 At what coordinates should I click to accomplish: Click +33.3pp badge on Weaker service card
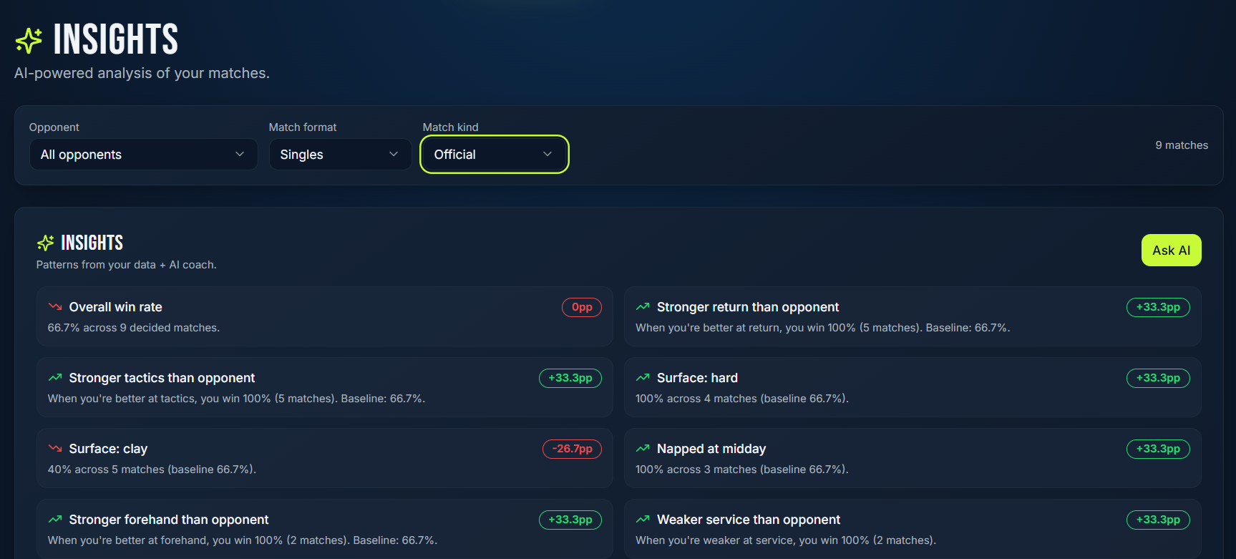pyautogui.click(x=1158, y=520)
